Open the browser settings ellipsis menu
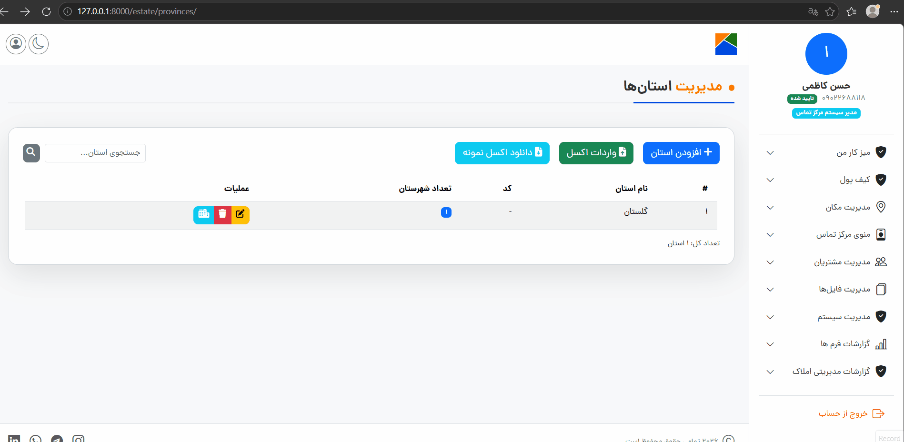The height and width of the screenshot is (442, 904). [894, 11]
